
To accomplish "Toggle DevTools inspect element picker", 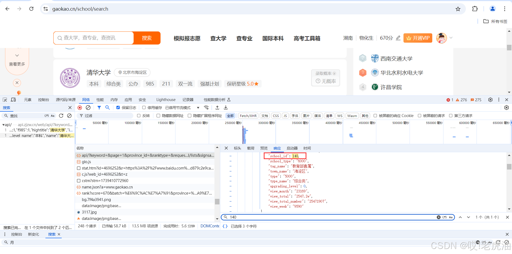I will [x=5, y=100].
